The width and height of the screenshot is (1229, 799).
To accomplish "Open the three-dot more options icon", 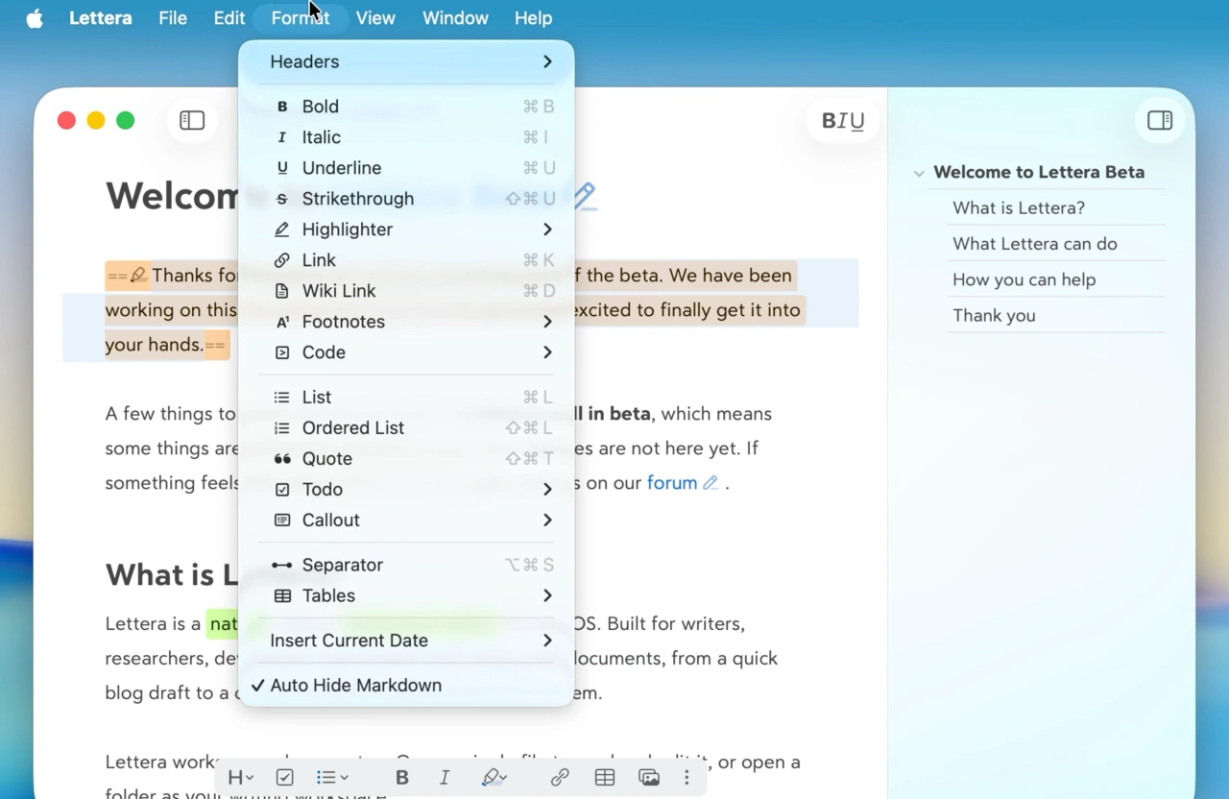I will click(x=687, y=777).
